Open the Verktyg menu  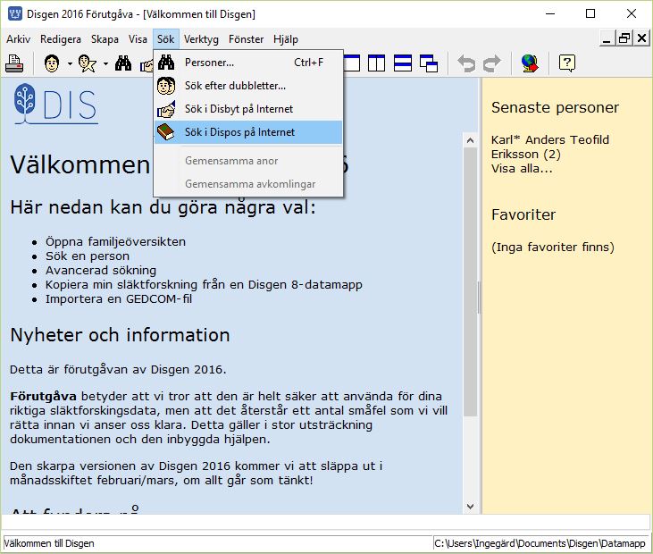(201, 39)
